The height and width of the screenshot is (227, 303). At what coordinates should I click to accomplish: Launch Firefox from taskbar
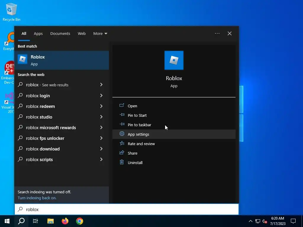(x=65, y=221)
